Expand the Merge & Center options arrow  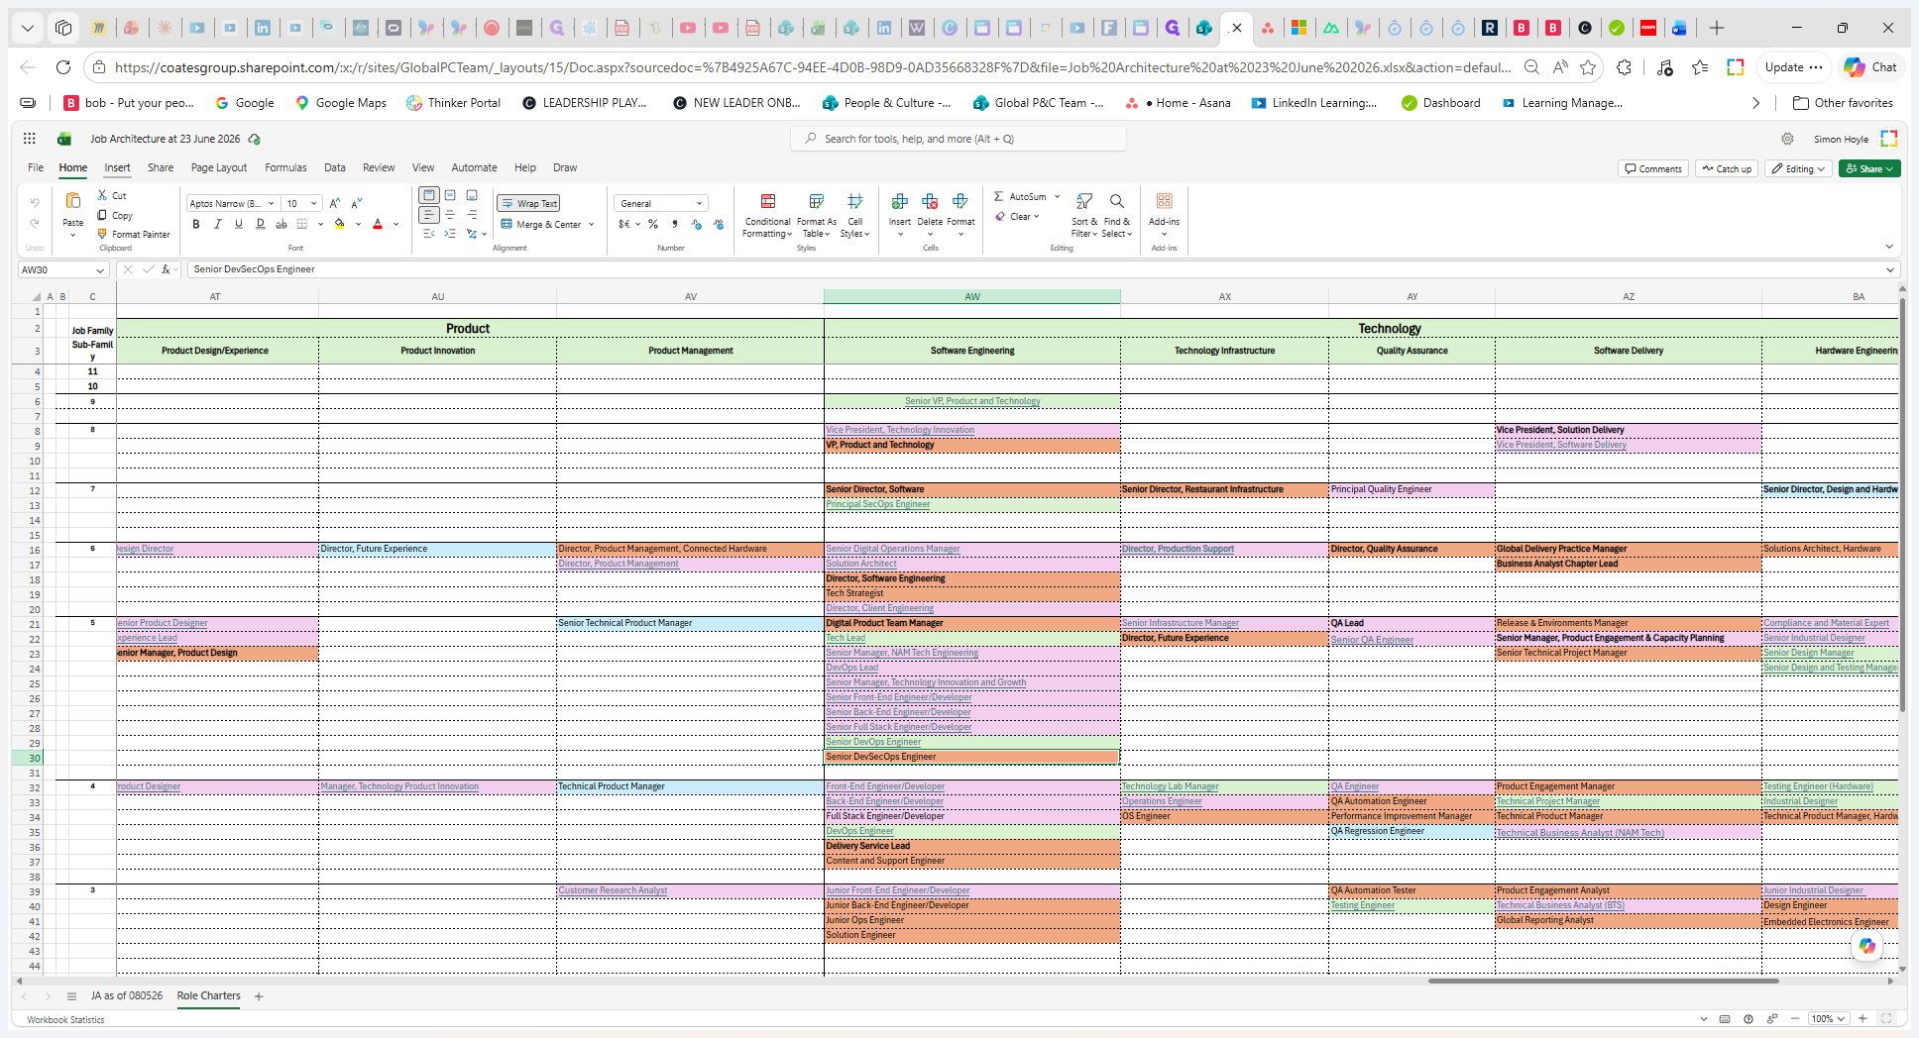[592, 225]
